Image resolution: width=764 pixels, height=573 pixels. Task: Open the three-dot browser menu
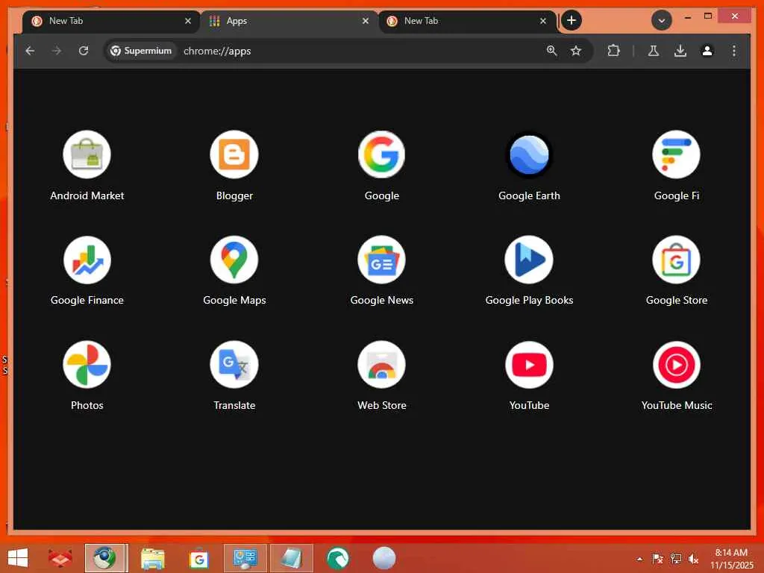734,51
